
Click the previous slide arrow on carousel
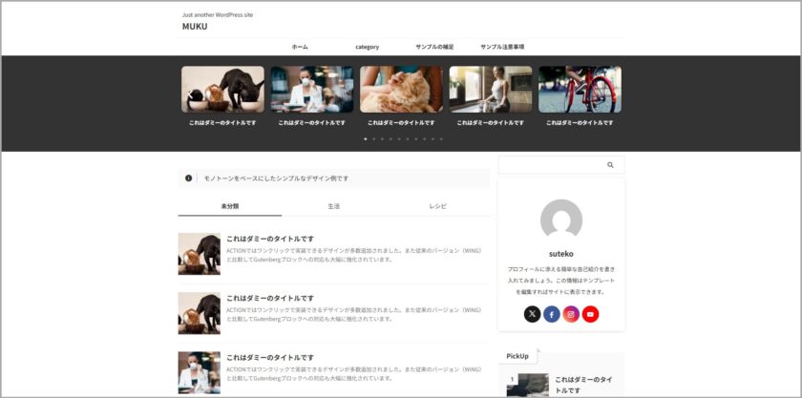189,94
